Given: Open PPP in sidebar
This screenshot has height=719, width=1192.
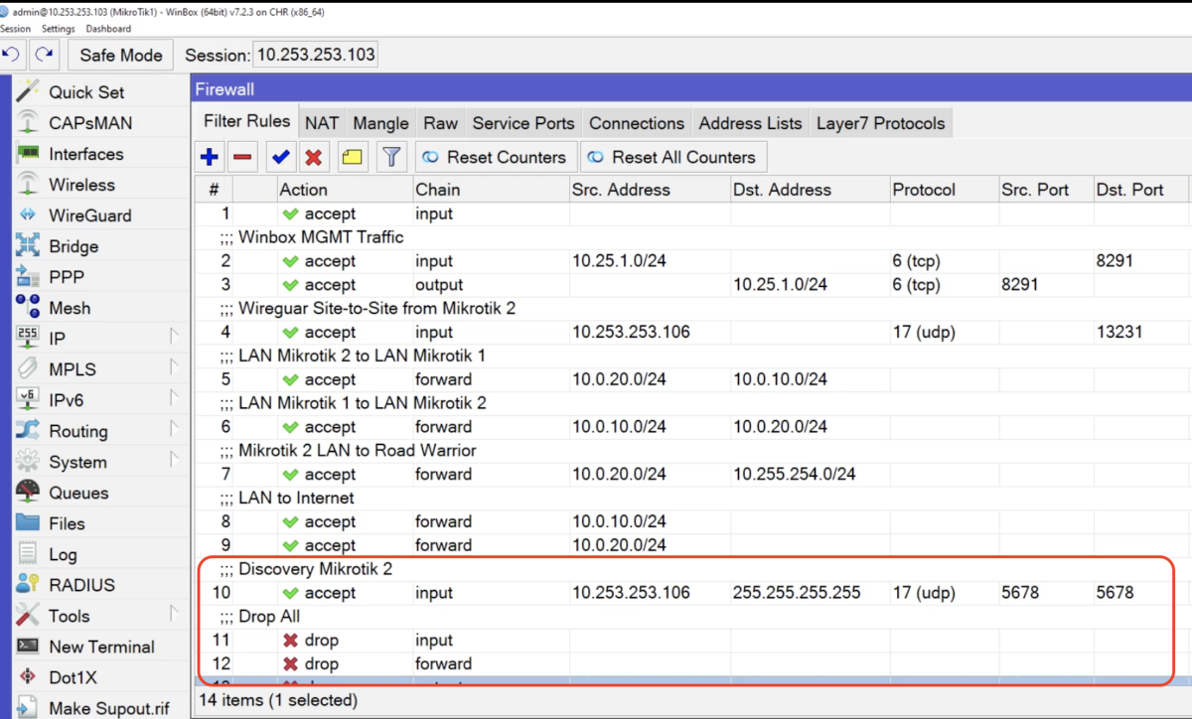Looking at the screenshot, I should [x=67, y=277].
